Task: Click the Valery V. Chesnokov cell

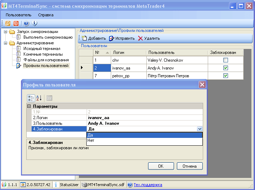Action: click(x=177, y=60)
